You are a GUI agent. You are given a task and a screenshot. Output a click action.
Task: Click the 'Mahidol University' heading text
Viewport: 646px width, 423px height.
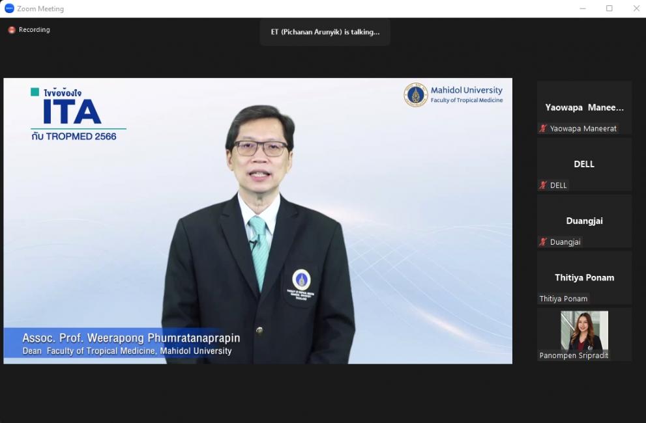tap(466, 90)
